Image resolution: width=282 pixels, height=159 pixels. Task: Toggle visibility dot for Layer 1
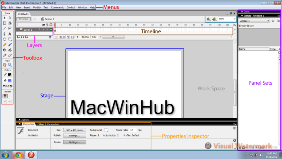(43, 30)
